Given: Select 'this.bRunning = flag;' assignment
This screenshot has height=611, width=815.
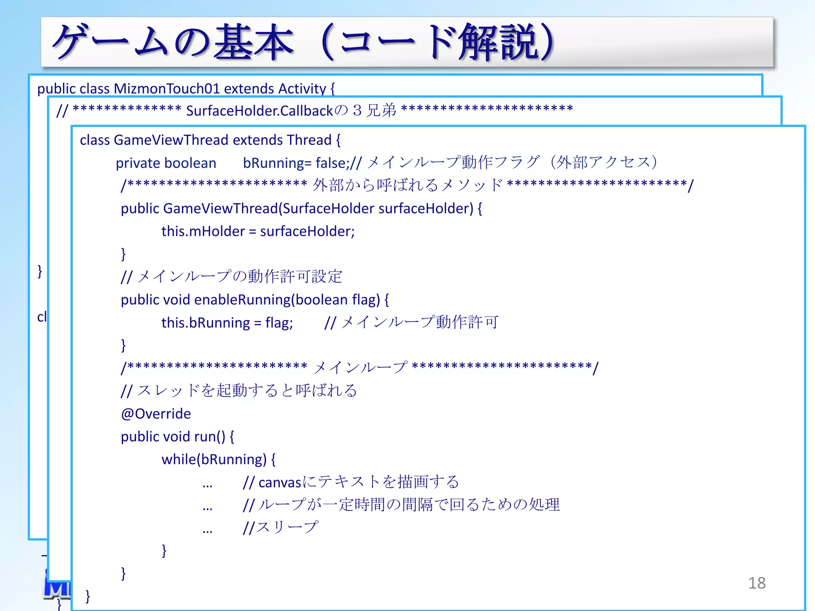Looking at the screenshot, I should 227,323.
